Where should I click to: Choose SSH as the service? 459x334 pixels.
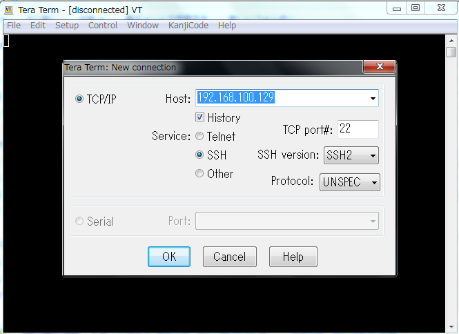(199, 155)
